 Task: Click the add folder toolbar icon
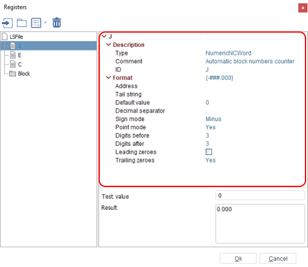22,23
